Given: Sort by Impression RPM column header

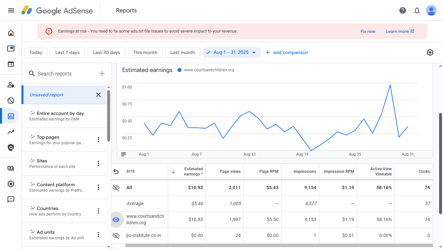Looking at the screenshot, I should [339, 172].
